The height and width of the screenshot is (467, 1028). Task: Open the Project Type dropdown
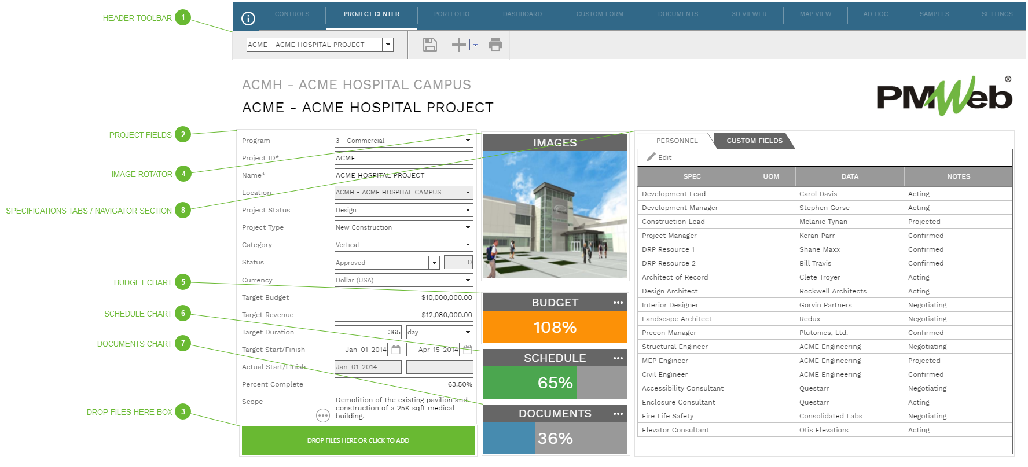468,227
